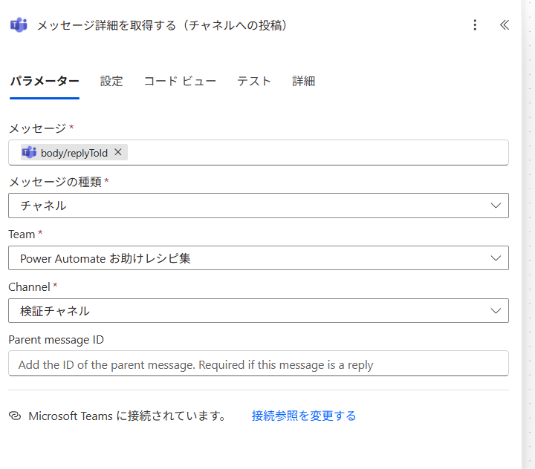Open the コード ビュー tab
Screen dimensions: 535x469
[180, 81]
